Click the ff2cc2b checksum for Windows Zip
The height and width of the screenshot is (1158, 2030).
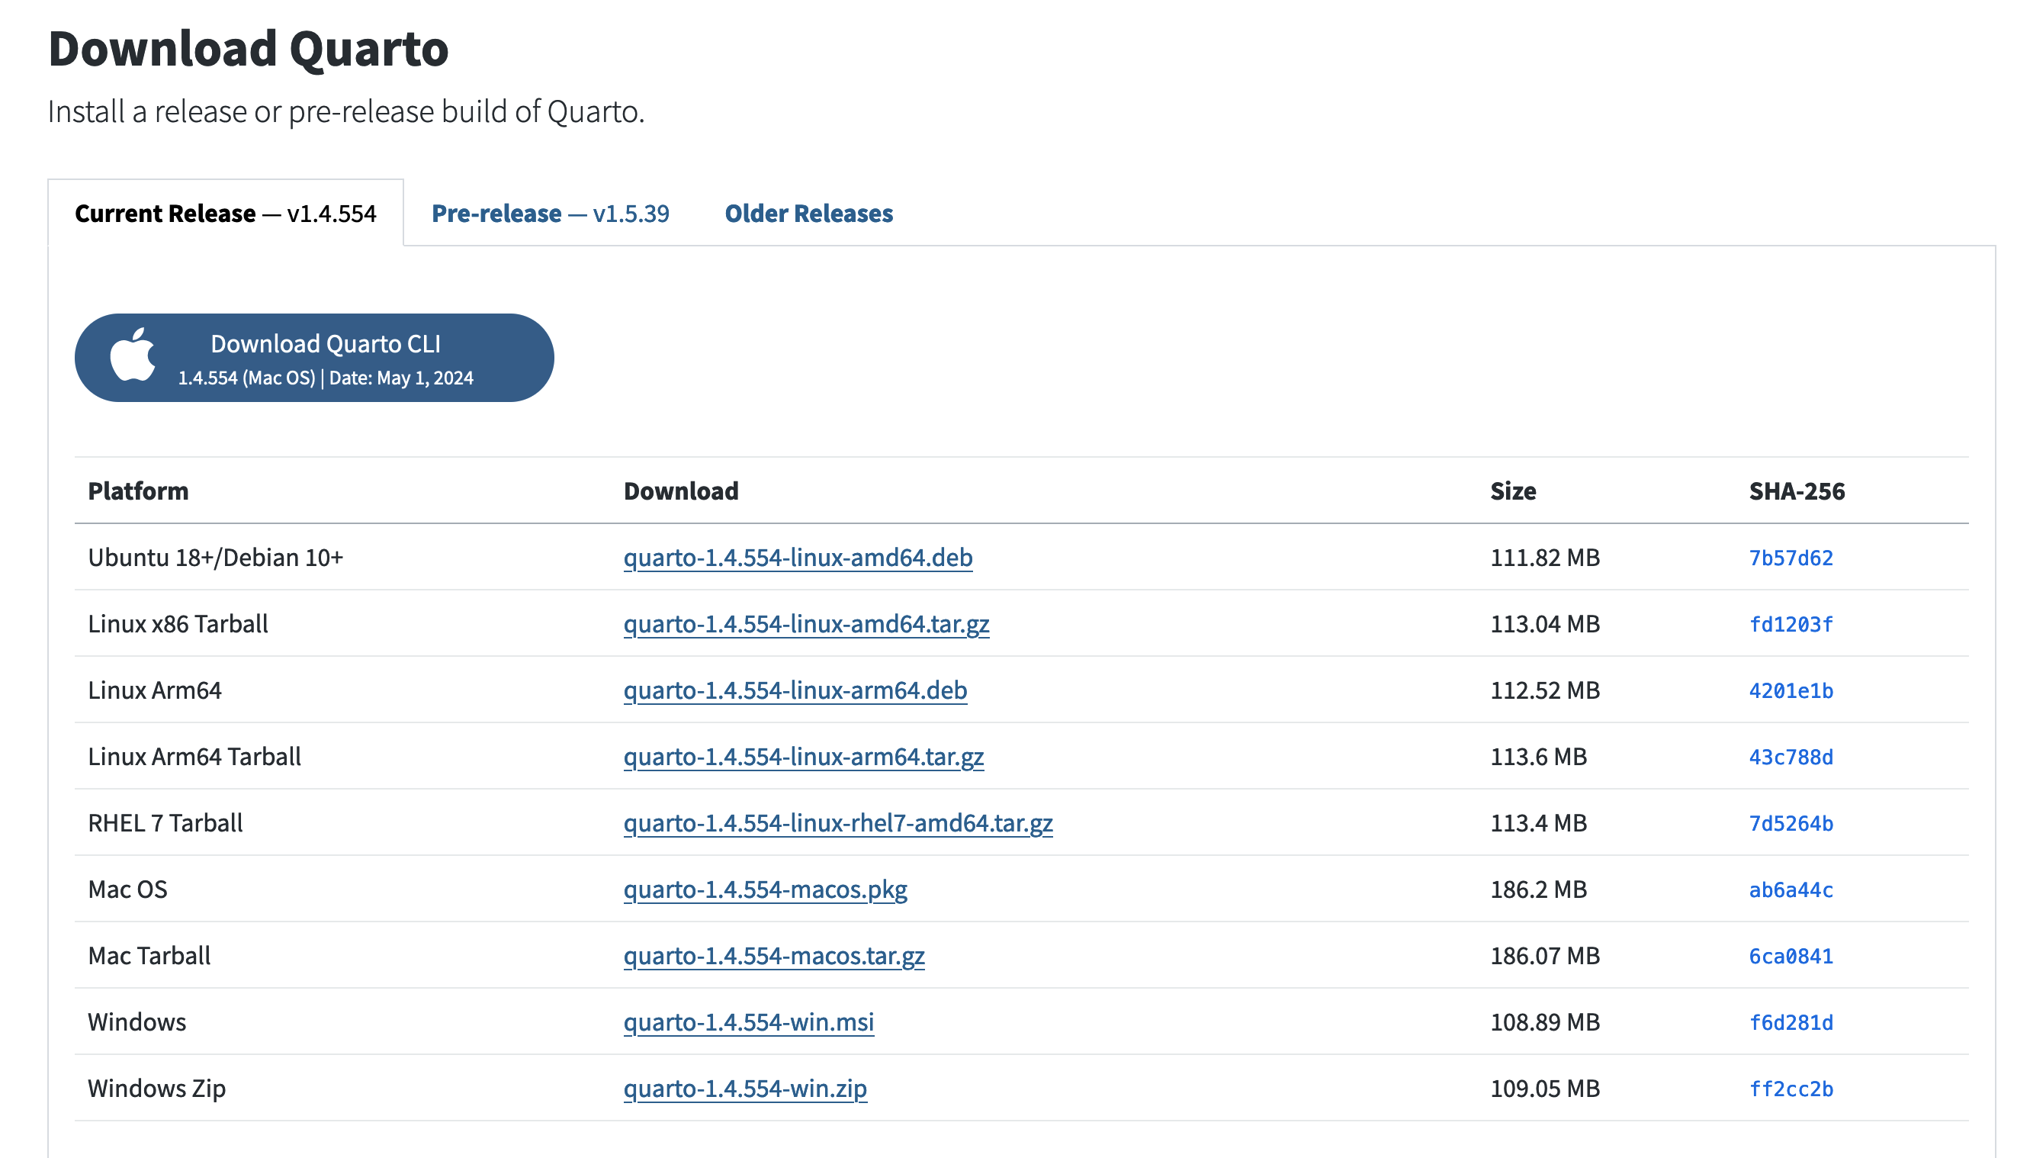click(x=1790, y=1089)
